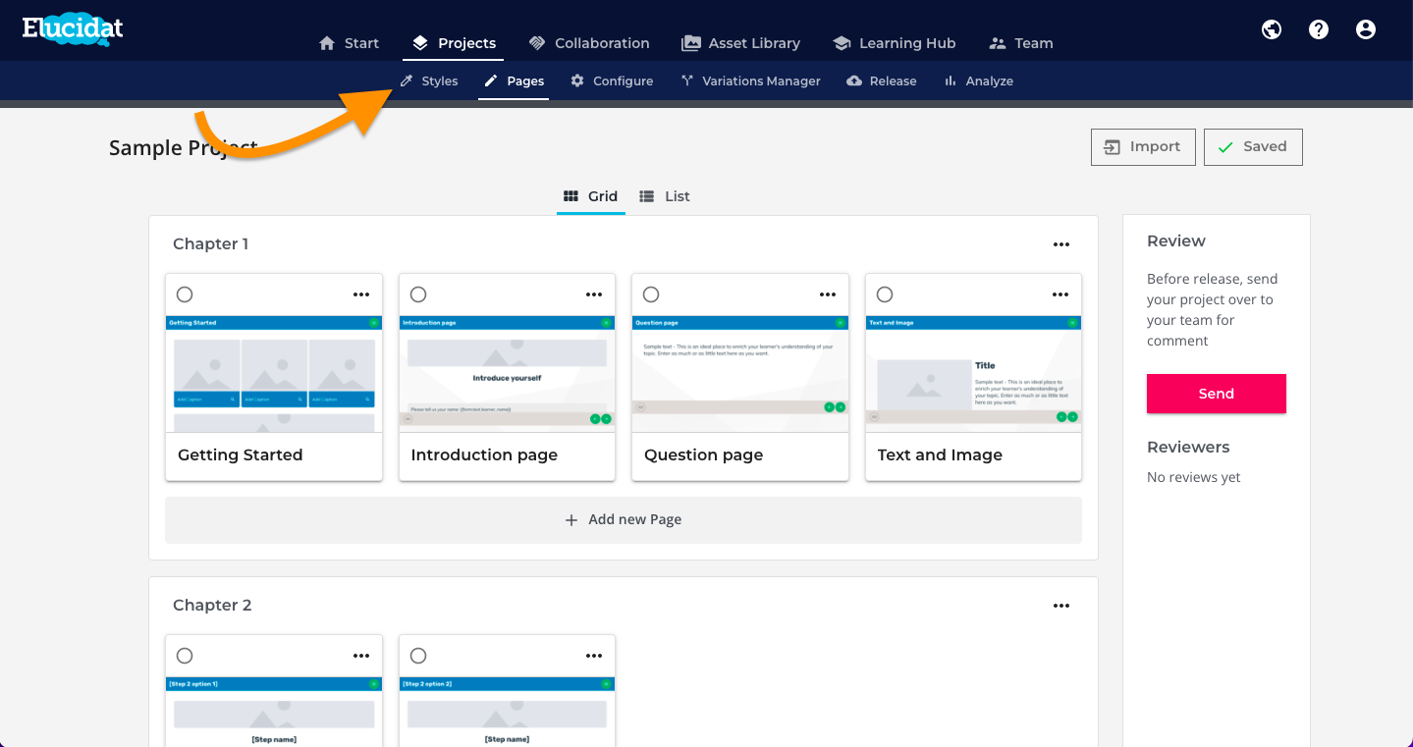This screenshot has height=747, width=1413.
Task: Select the Step 2 option 2 page circle
Action: point(418,656)
